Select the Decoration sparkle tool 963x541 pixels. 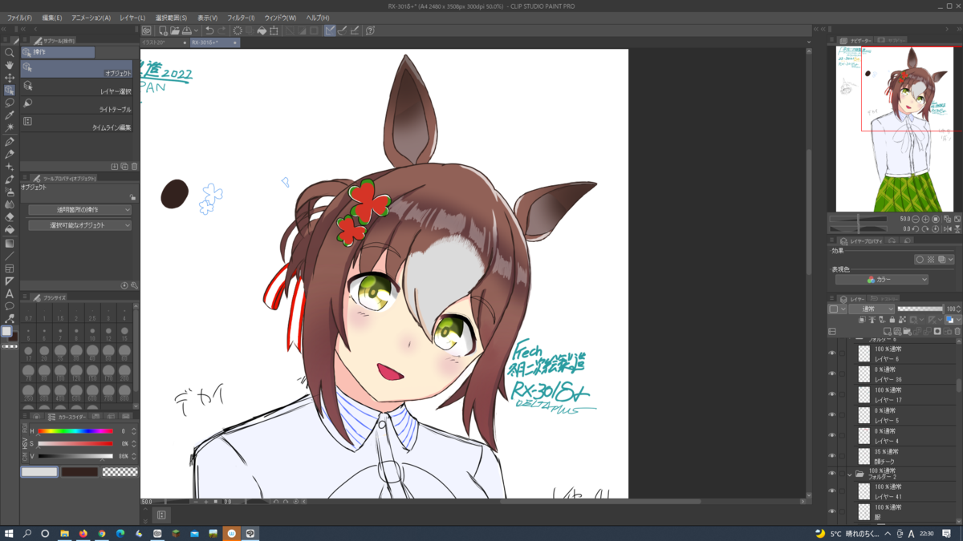click(10, 167)
